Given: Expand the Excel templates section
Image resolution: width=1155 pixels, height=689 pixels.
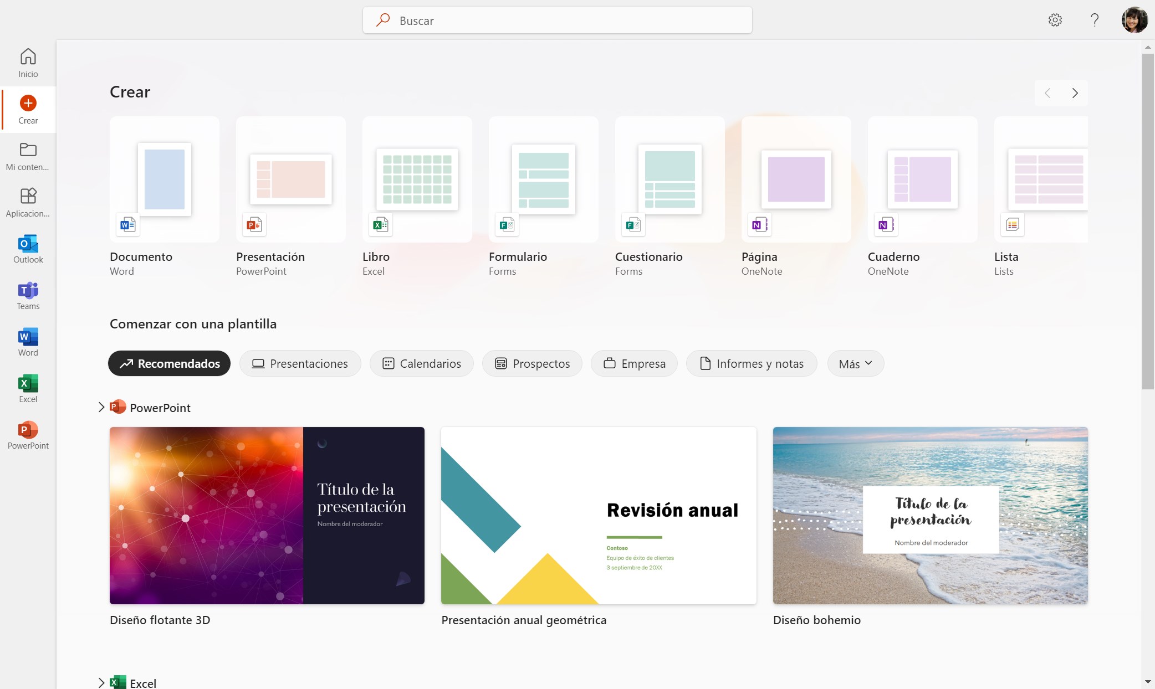Looking at the screenshot, I should 101,682.
